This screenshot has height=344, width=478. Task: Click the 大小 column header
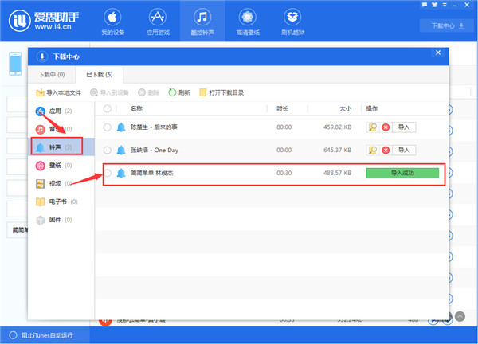click(x=346, y=108)
